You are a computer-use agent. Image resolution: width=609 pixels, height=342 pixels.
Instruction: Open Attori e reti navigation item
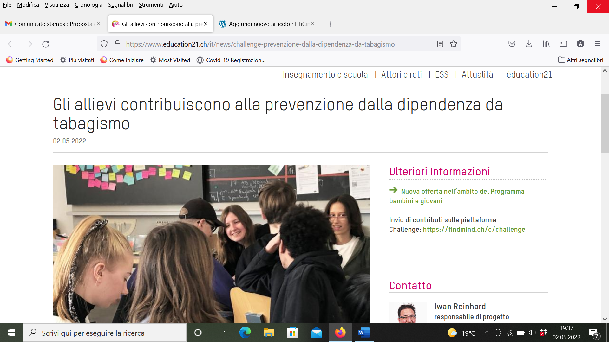point(401,75)
